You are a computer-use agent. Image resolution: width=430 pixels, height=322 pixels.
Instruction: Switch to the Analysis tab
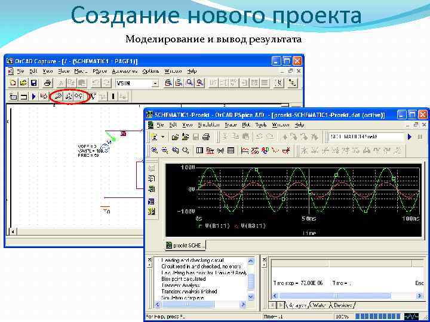297,305
